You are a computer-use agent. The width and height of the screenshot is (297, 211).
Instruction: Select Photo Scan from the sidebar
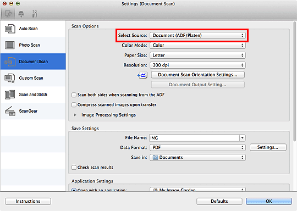click(x=33, y=45)
